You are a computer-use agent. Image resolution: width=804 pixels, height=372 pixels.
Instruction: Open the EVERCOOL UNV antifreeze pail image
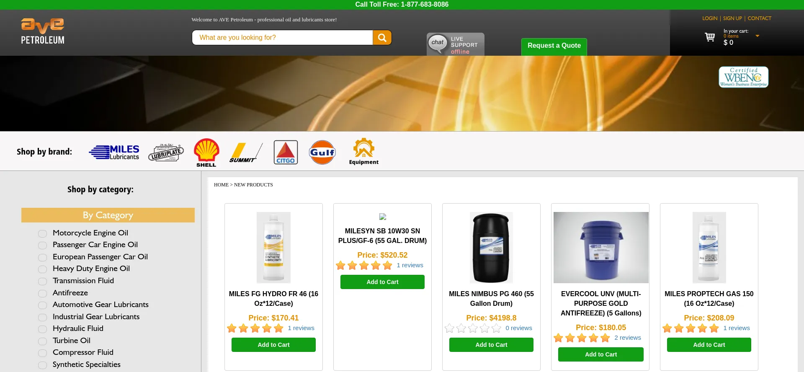coord(601,247)
